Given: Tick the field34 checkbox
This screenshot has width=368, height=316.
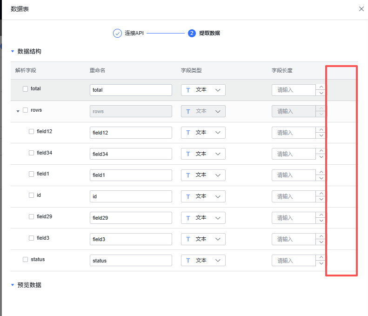Looking at the screenshot, I should coord(31,153).
